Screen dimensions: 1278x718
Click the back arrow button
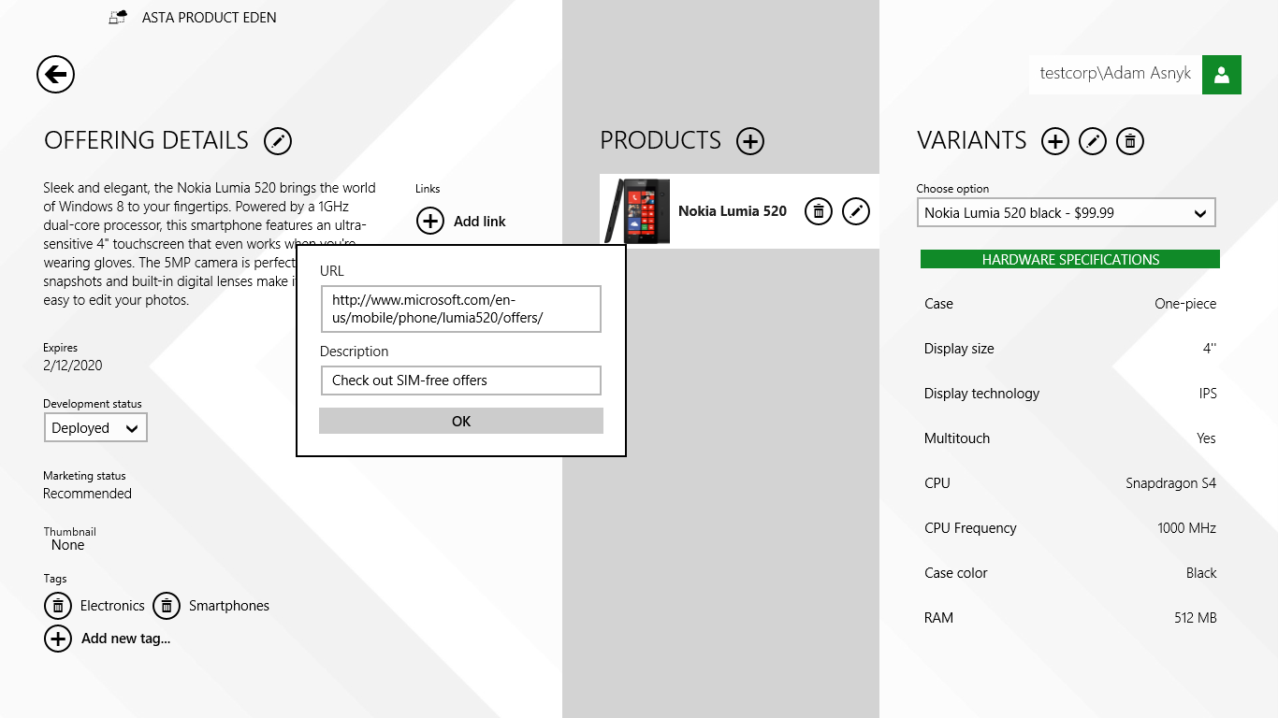coord(55,75)
